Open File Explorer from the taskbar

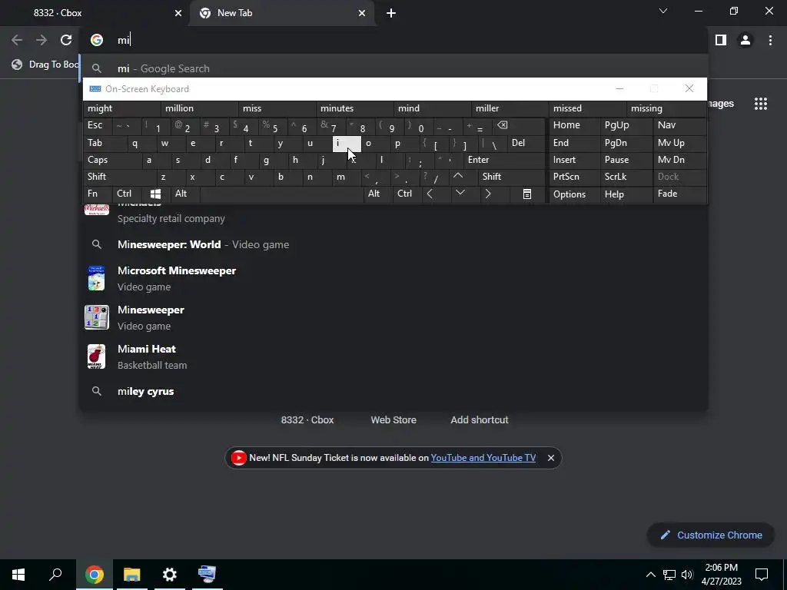click(x=132, y=575)
